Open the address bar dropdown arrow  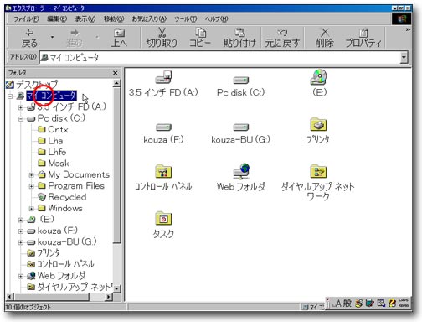404,58
